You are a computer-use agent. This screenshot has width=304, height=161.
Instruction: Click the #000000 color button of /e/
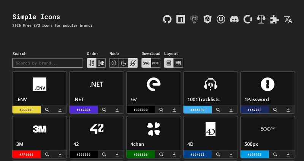141,110
